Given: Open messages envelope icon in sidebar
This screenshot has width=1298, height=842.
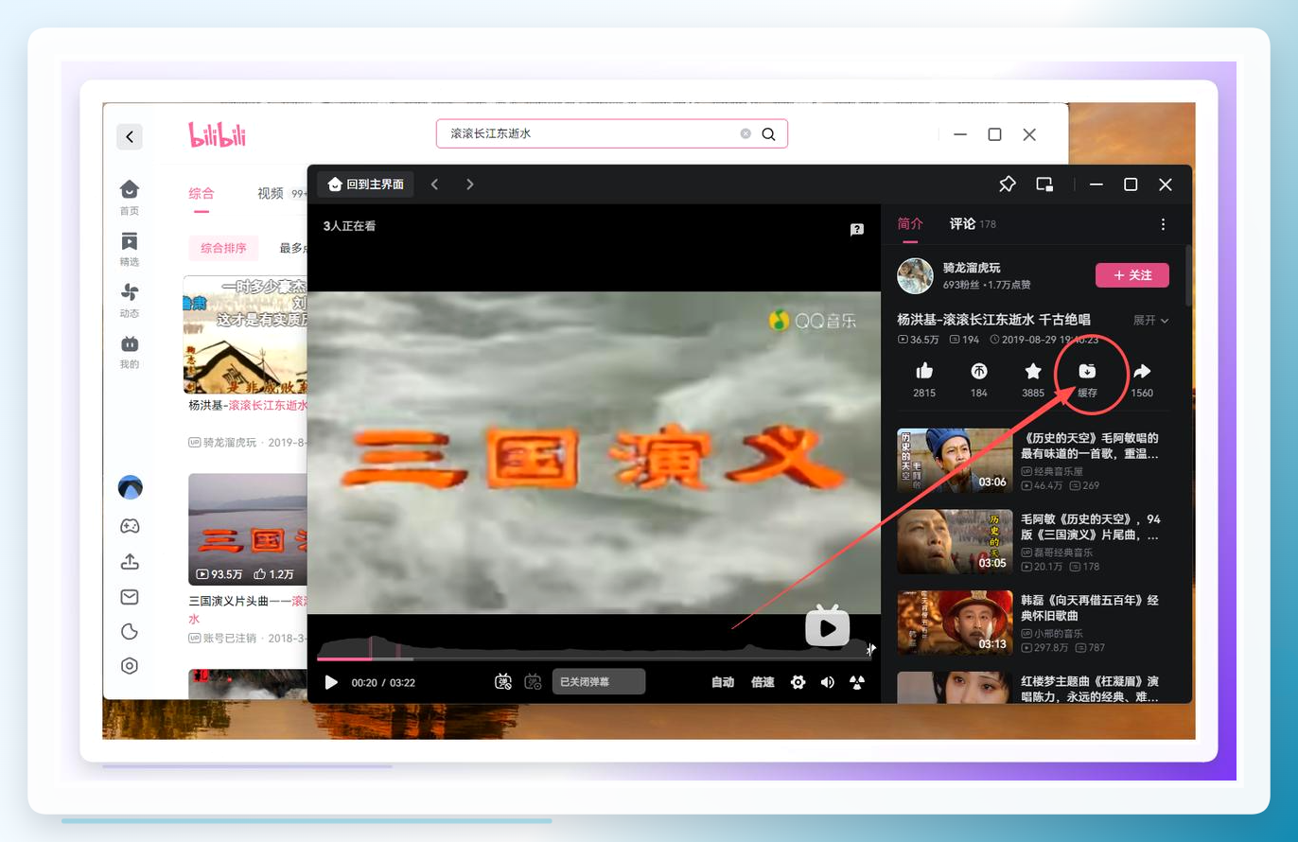Looking at the screenshot, I should [x=130, y=596].
